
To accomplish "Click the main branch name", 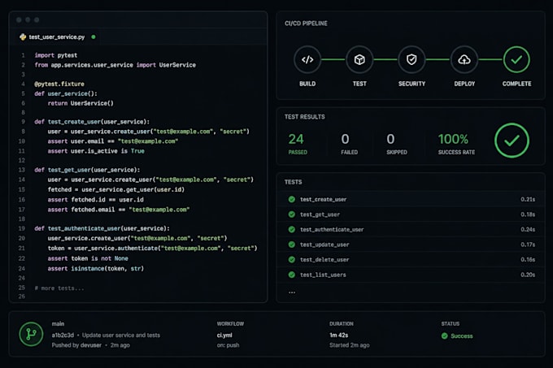I will (x=58, y=323).
